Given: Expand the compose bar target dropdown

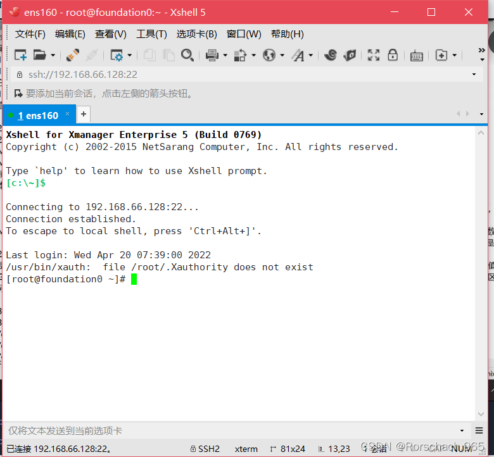Looking at the screenshot, I should coord(462,430).
